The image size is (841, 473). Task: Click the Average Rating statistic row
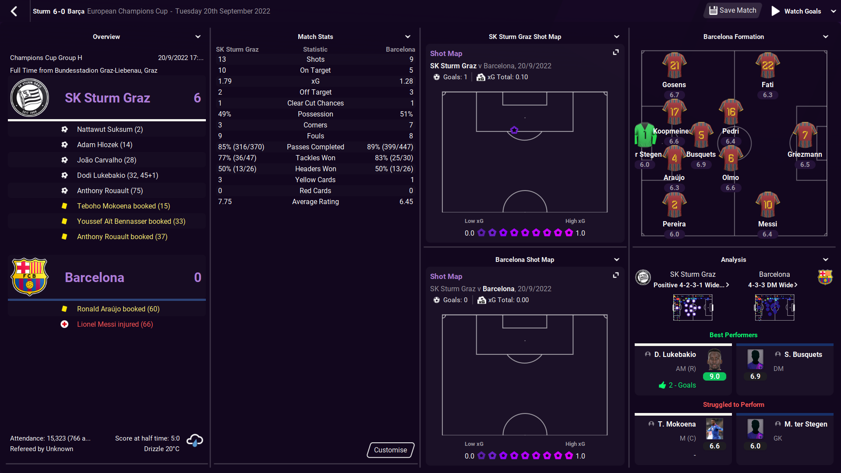click(x=315, y=201)
